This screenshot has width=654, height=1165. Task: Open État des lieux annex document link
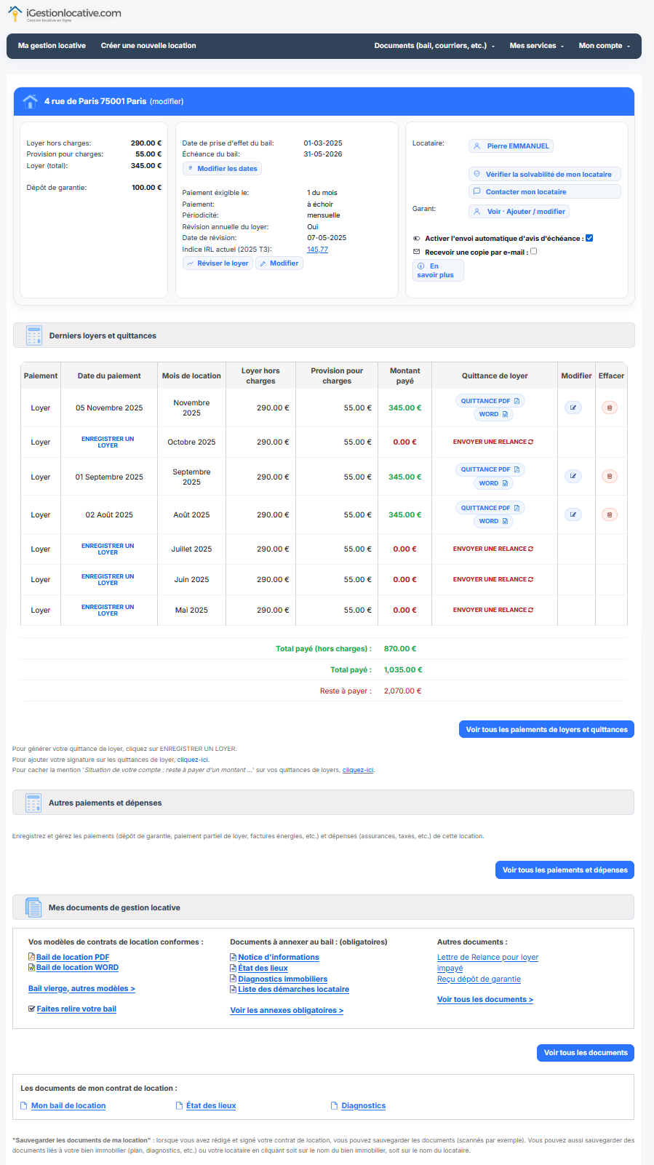click(263, 969)
